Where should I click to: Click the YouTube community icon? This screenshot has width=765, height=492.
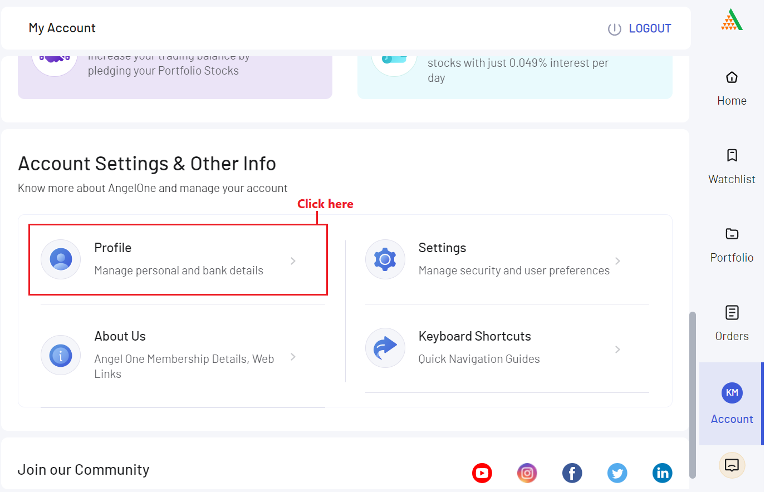click(x=482, y=473)
